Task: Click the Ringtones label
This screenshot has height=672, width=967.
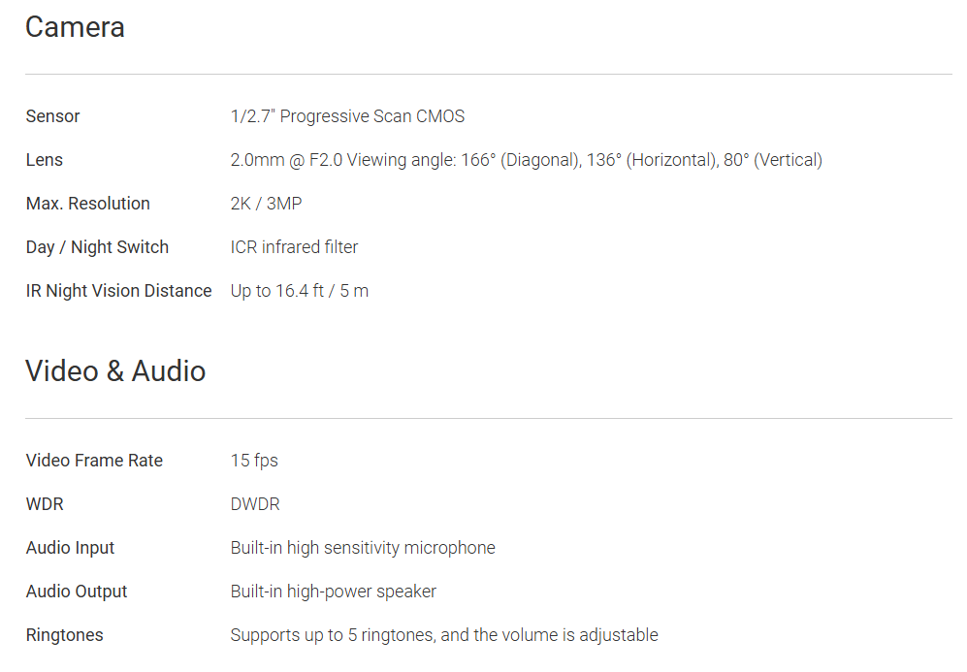Action: 64,635
